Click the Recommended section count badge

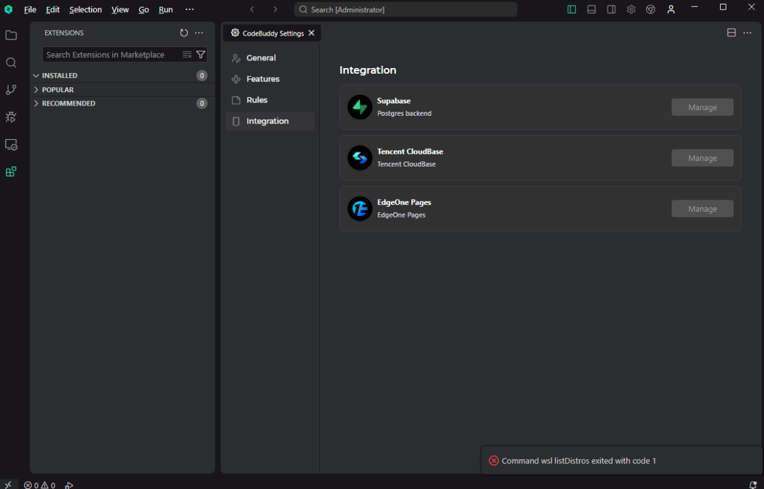coord(202,103)
